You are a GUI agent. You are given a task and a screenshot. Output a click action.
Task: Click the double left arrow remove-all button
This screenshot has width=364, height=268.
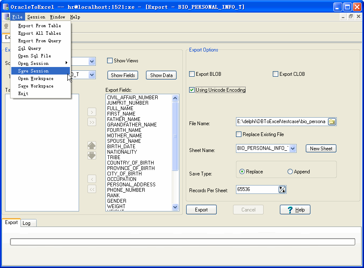click(92, 189)
